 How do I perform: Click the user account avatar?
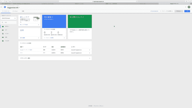(189, 7)
